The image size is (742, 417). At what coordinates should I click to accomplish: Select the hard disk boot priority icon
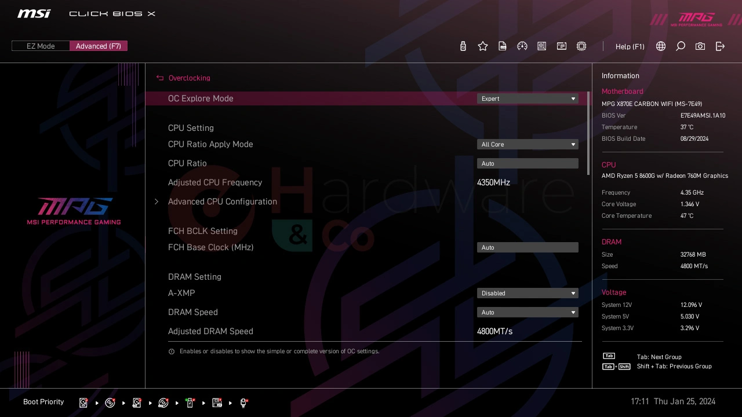(83, 403)
